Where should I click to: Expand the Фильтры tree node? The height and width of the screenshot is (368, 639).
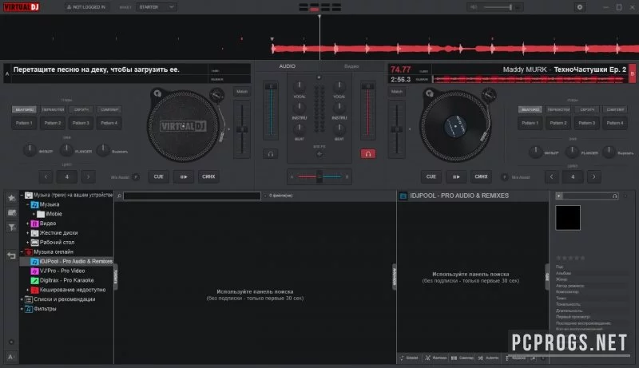tap(22, 309)
